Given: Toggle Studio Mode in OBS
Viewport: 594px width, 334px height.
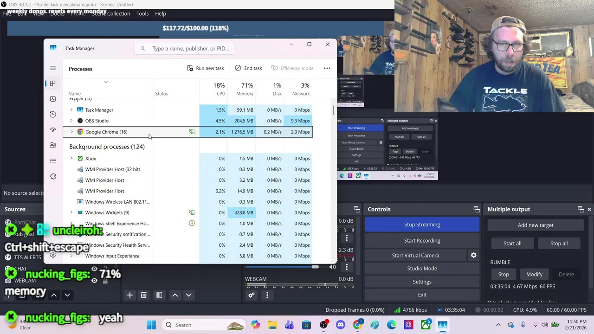Looking at the screenshot, I should pyautogui.click(x=422, y=268).
